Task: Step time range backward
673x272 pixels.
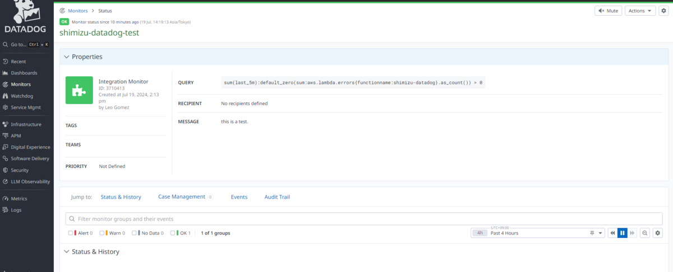Action: (x=612, y=233)
